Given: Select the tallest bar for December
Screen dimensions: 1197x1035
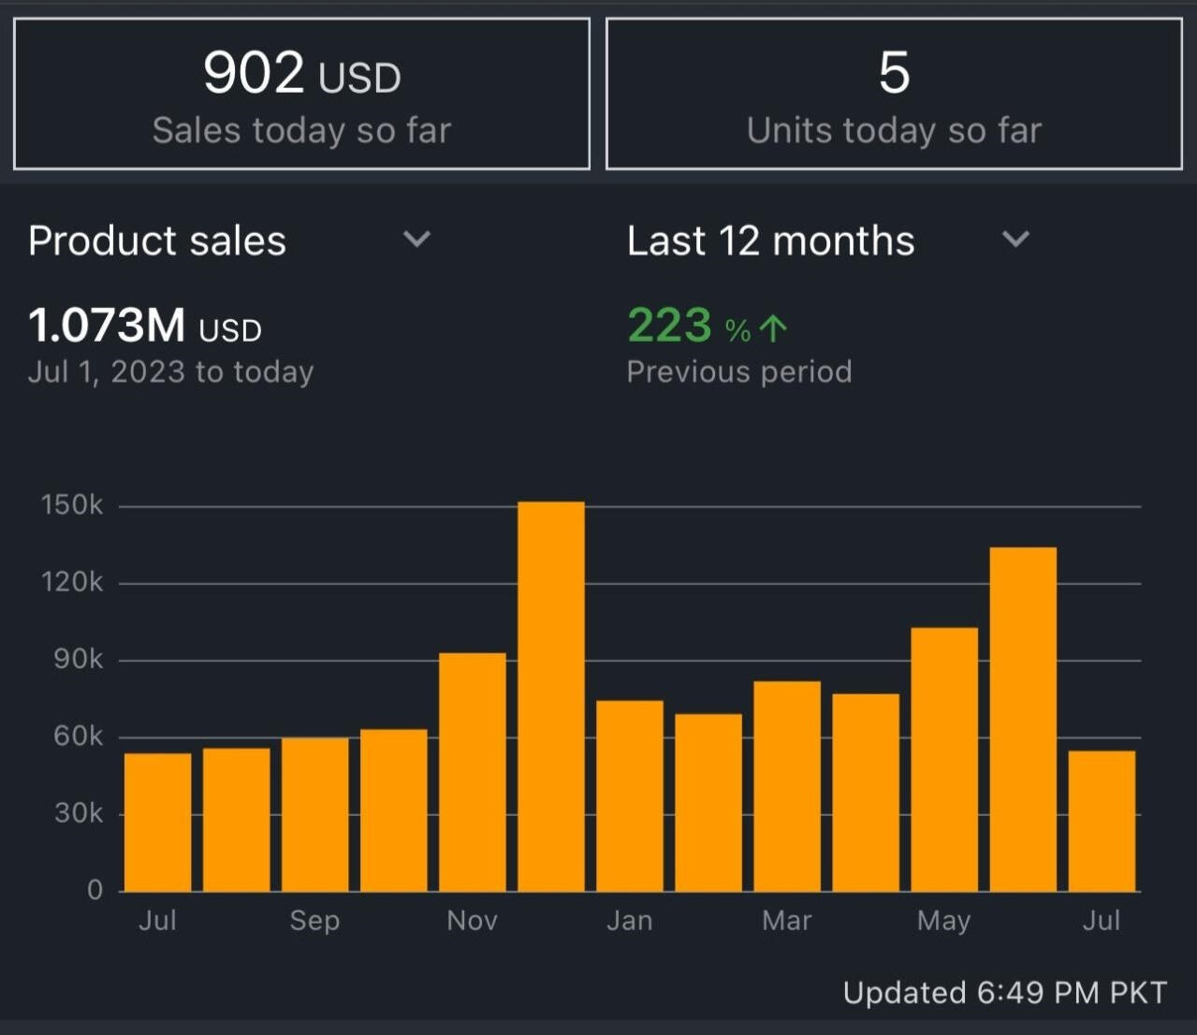Looking at the screenshot, I should 551,696.
